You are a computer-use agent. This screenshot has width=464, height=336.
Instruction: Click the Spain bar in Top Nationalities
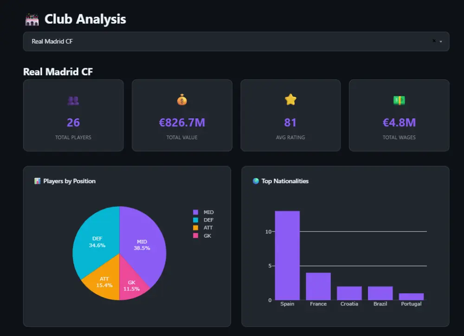[287, 255]
